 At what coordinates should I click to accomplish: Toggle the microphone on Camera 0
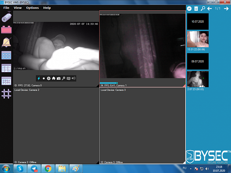pyautogui.click(x=64, y=78)
